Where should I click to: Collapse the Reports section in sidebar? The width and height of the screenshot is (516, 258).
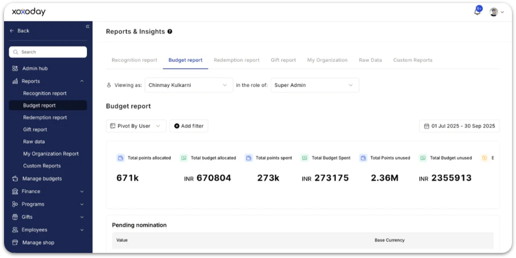coord(82,81)
